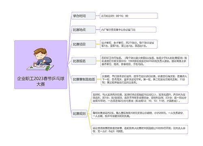Viewport: 203px width, 146px height.
Task: Click the 比赛前,单打选手进行抽签 detail node
Action: 145,79
